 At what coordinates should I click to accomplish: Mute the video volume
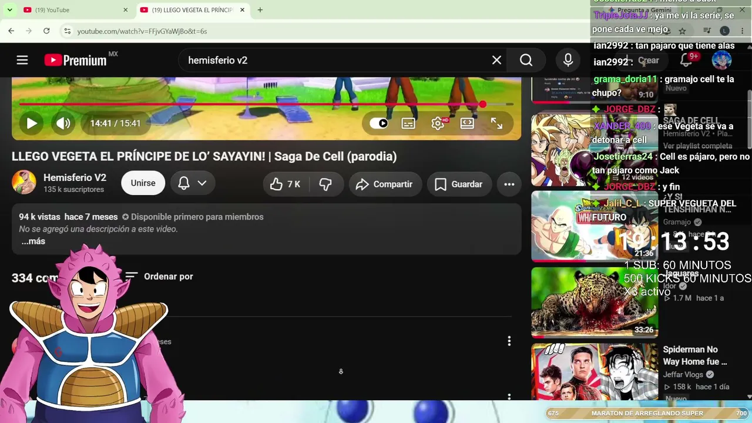[63, 123]
